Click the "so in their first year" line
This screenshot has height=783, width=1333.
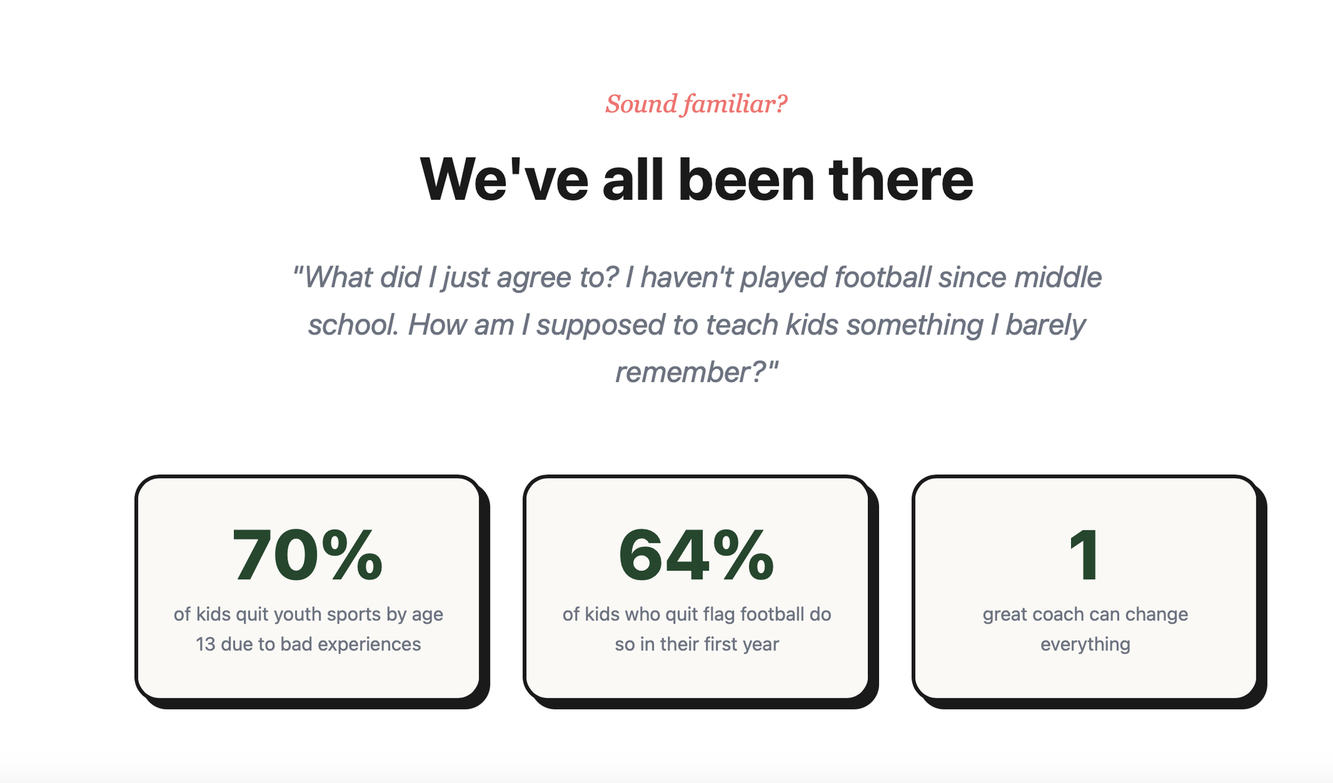[x=696, y=645]
